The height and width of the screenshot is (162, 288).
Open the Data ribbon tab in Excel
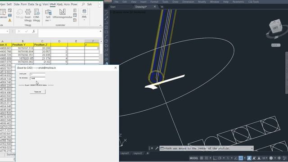click(31, 4)
